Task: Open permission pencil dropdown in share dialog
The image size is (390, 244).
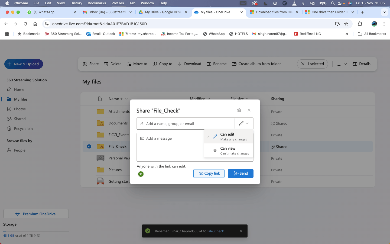Action: (x=244, y=123)
